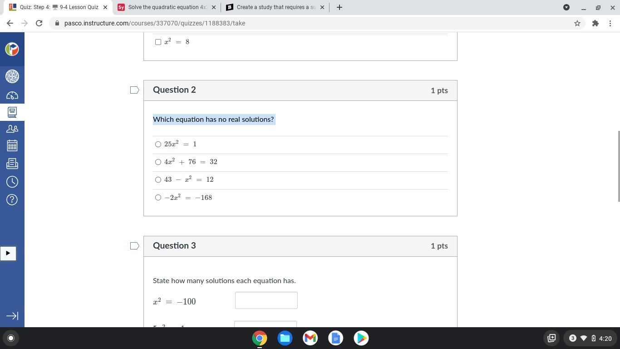Open the Courses book icon
The image size is (620, 349).
coord(12,112)
